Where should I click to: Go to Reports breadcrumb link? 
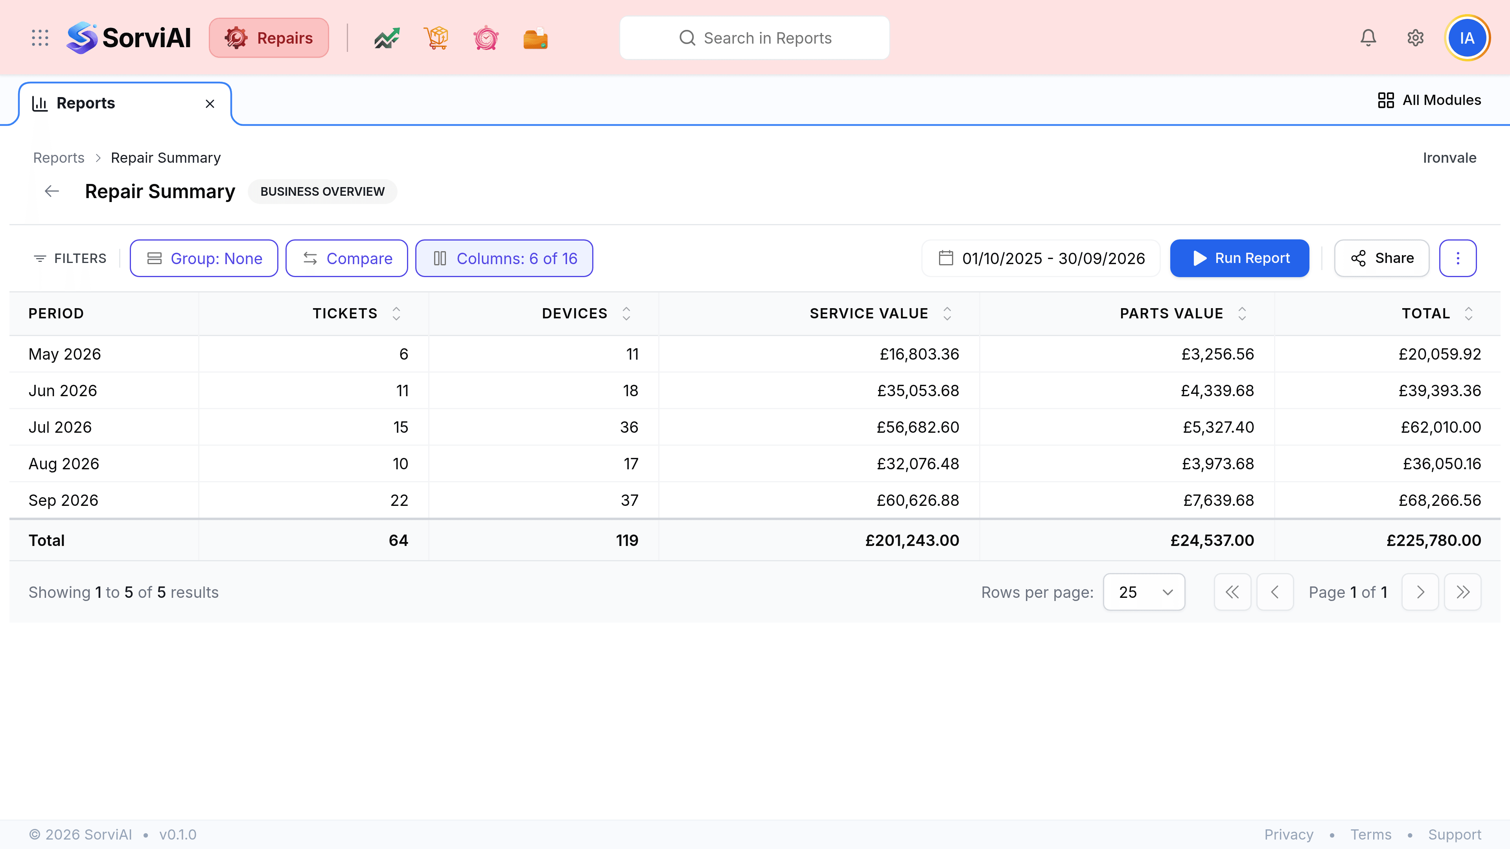(59, 158)
